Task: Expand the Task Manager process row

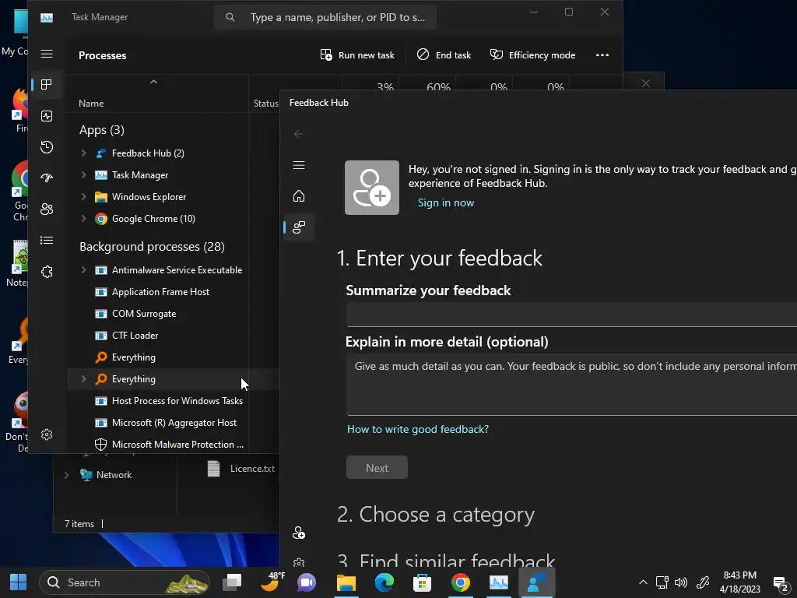Action: [x=83, y=175]
